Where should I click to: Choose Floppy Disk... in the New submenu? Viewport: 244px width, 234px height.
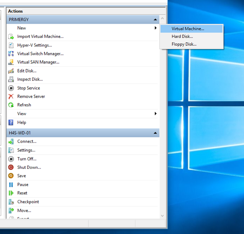pyautogui.click(x=192, y=44)
